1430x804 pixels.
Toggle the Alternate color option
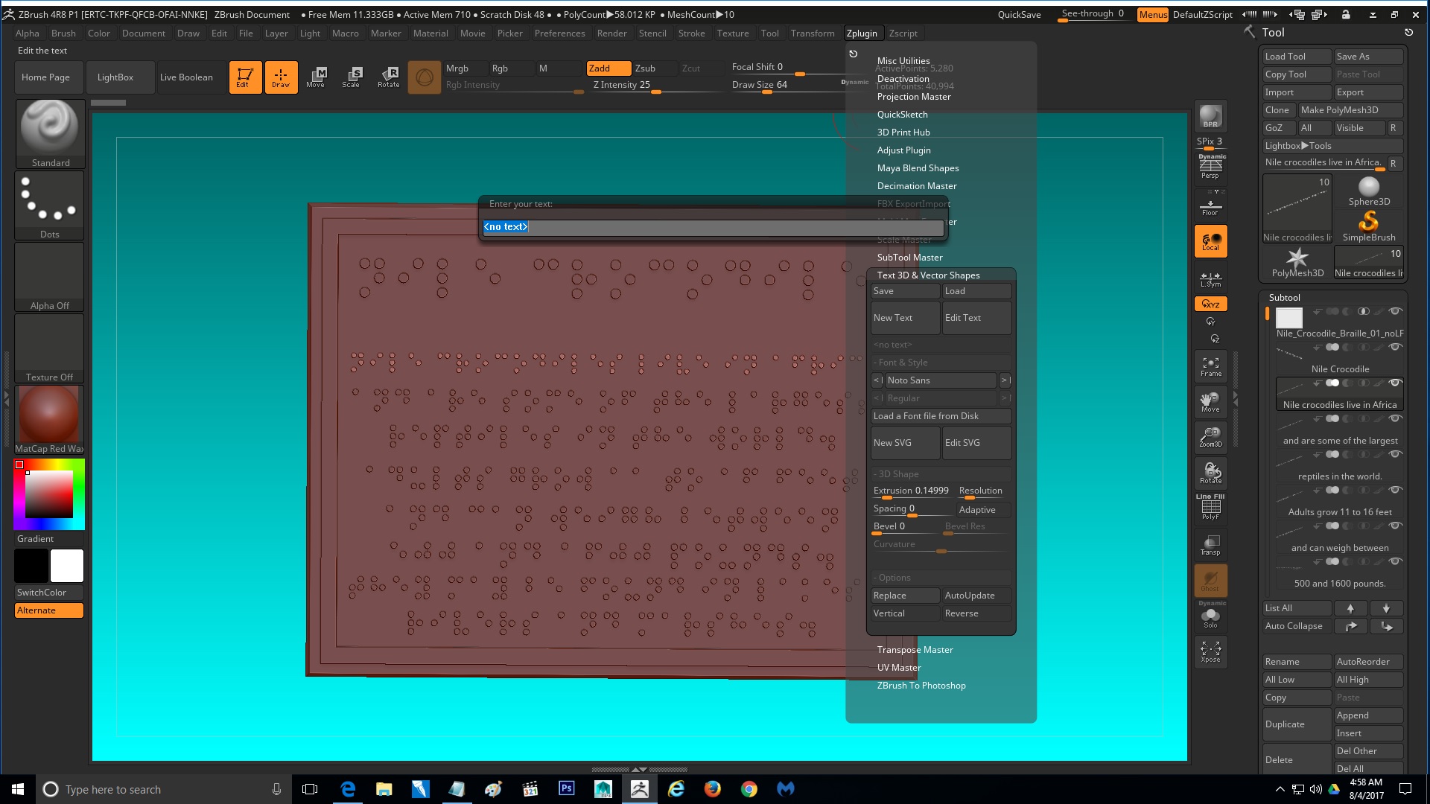tap(49, 610)
